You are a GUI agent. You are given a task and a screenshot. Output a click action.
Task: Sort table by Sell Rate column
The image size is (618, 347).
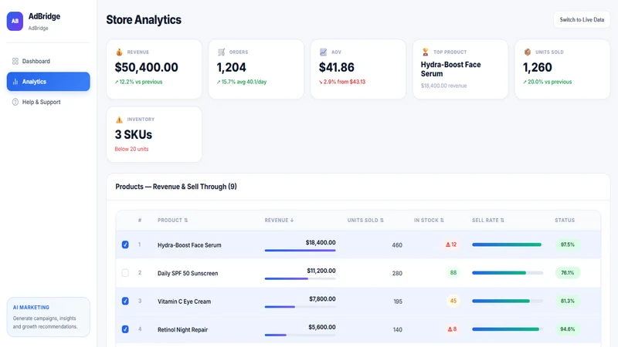pos(488,221)
